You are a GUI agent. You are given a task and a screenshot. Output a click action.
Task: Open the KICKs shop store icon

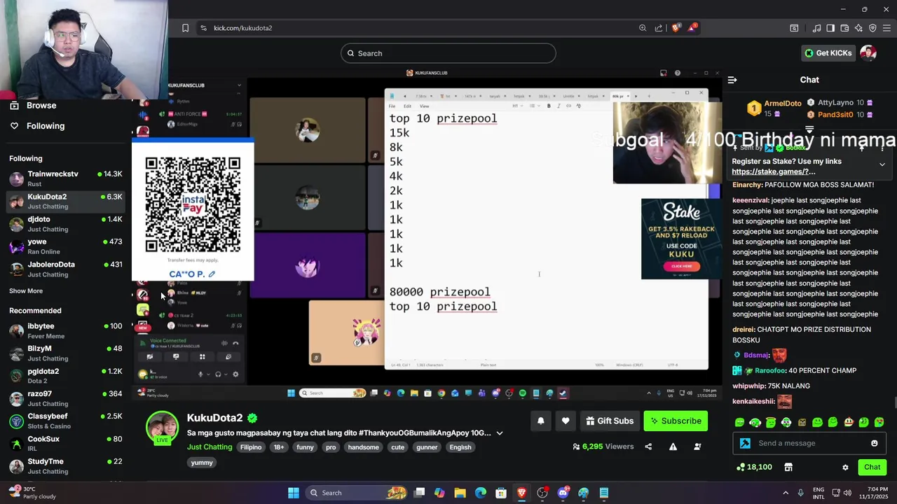[x=788, y=467]
